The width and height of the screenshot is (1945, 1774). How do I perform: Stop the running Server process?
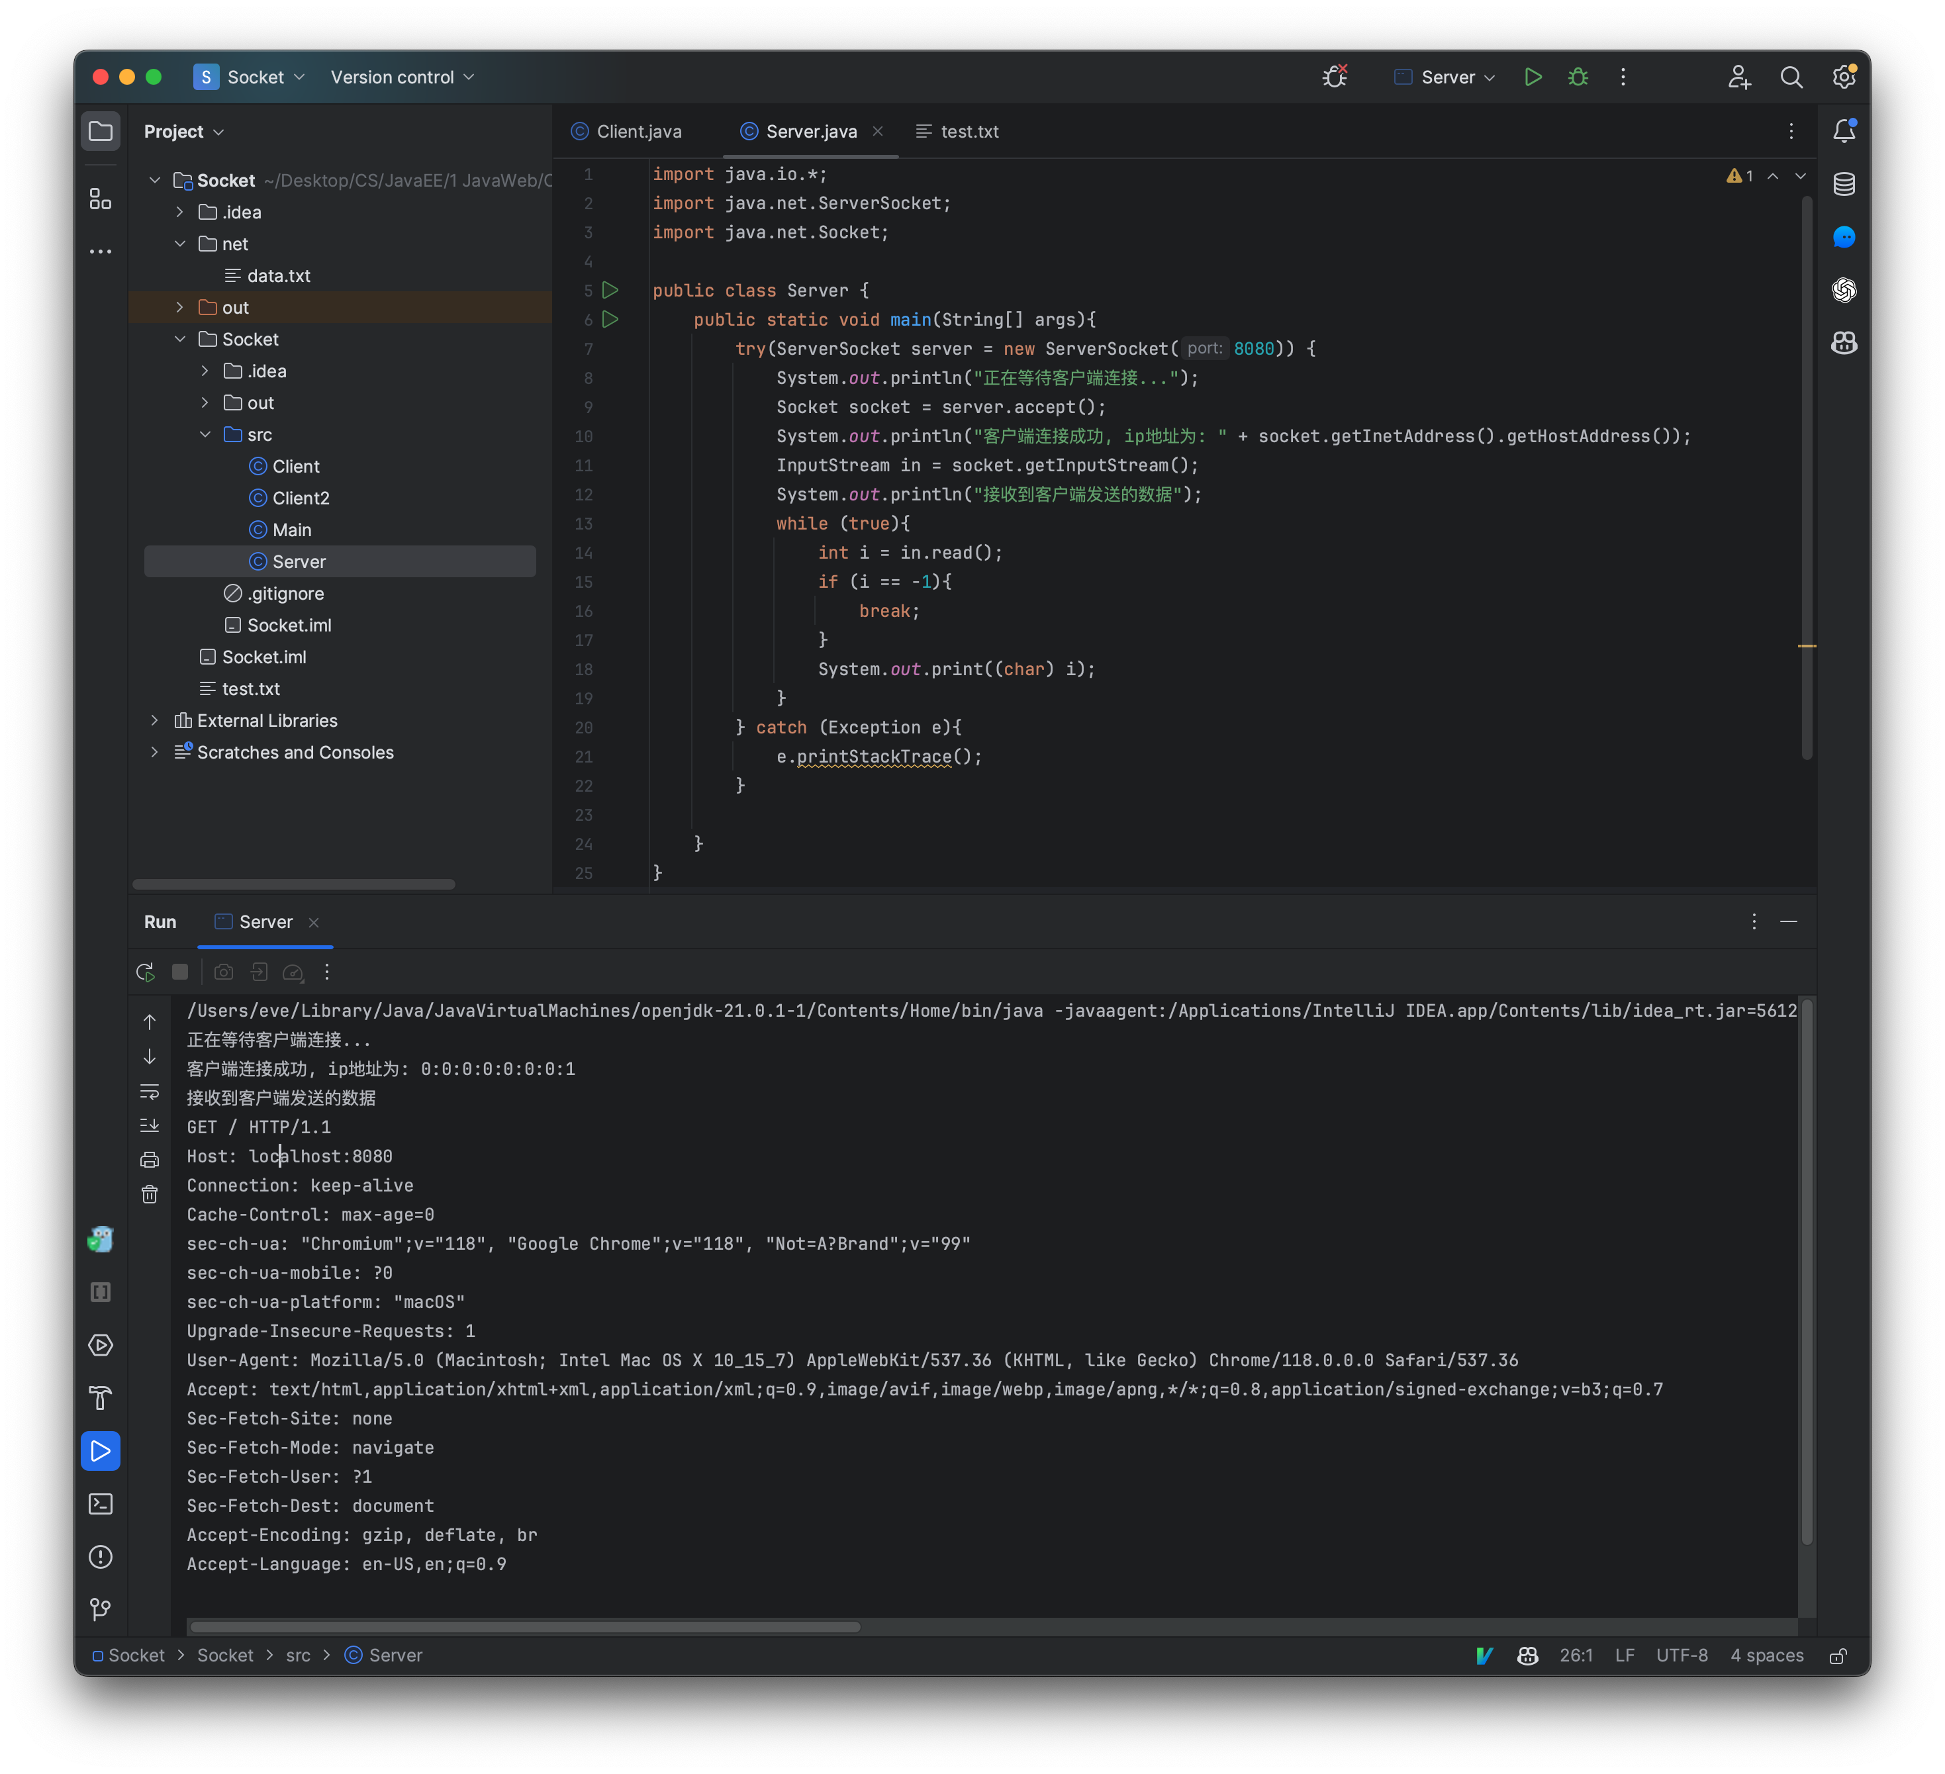179,972
